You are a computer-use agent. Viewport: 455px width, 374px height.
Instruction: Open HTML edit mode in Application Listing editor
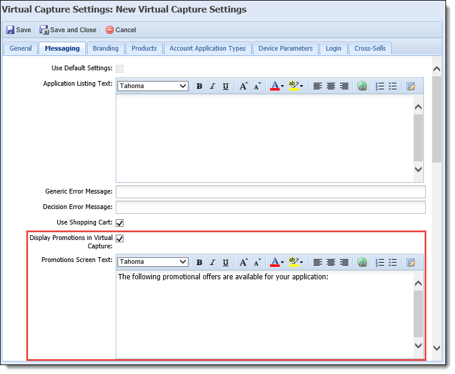411,86
